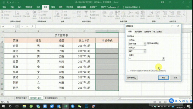Click the sort descending Z-A icon

[74, 17]
